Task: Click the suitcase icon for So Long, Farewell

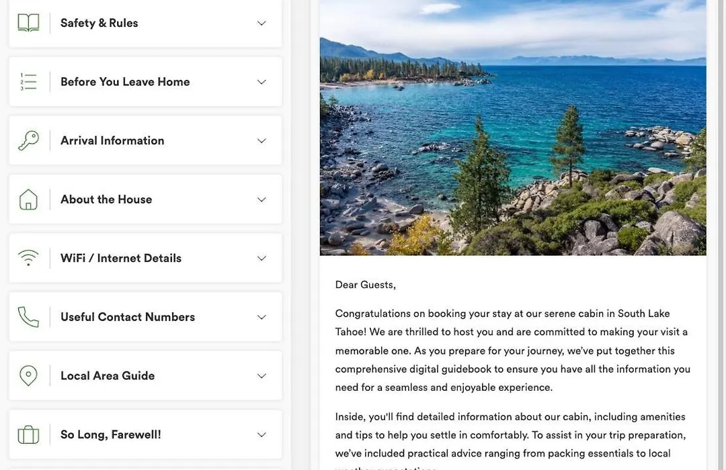Action: pyautogui.click(x=28, y=434)
